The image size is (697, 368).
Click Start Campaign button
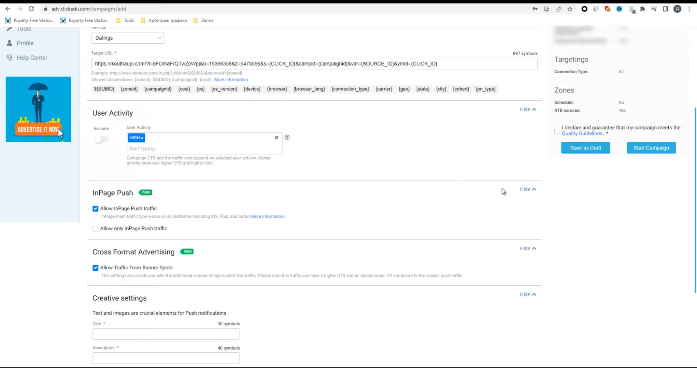(651, 148)
